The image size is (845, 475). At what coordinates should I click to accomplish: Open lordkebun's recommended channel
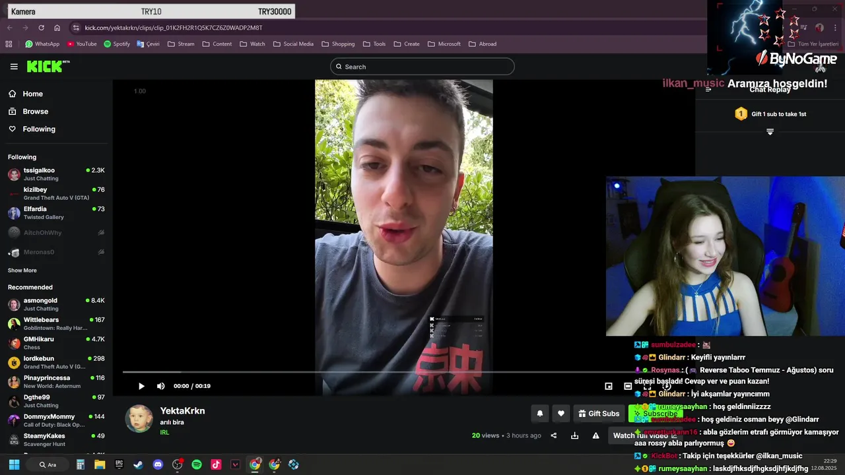(x=56, y=362)
